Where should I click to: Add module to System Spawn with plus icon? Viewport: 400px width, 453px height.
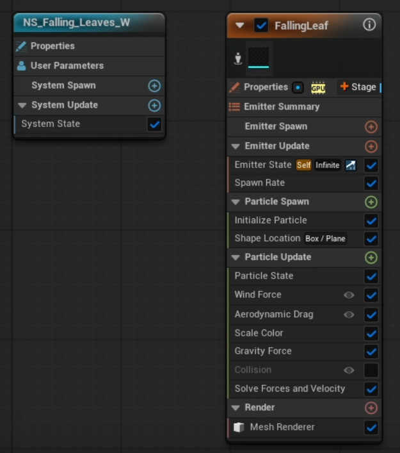154,86
